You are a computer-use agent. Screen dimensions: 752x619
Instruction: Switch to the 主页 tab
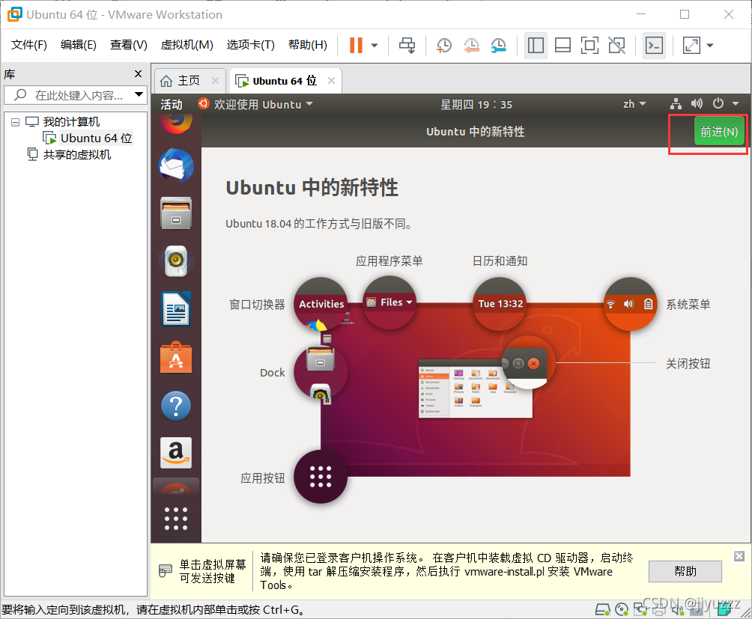click(x=189, y=80)
